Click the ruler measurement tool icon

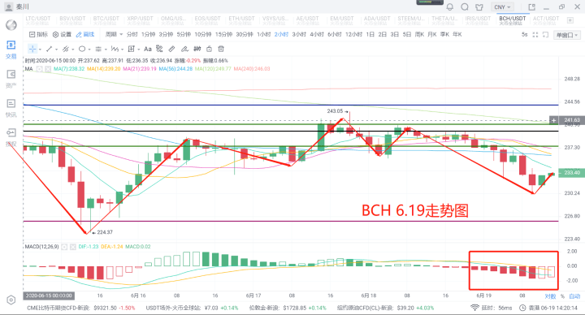[x=171, y=49]
